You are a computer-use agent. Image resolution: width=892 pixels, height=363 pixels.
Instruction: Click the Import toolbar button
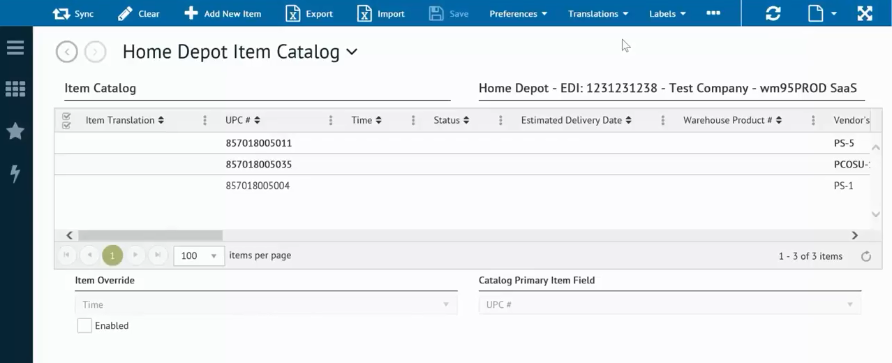[381, 13]
